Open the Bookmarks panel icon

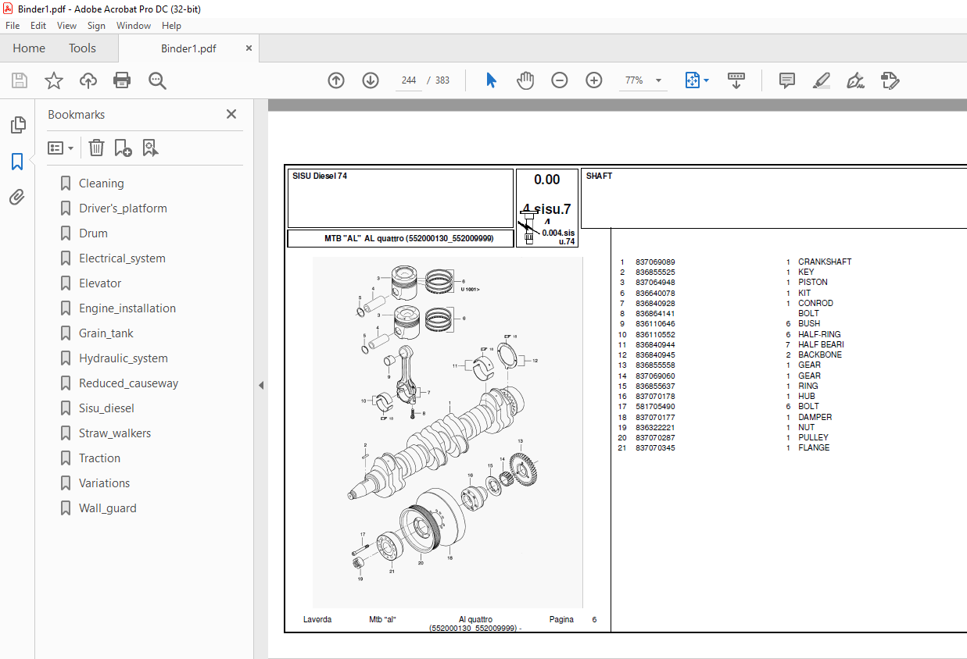click(x=17, y=162)
